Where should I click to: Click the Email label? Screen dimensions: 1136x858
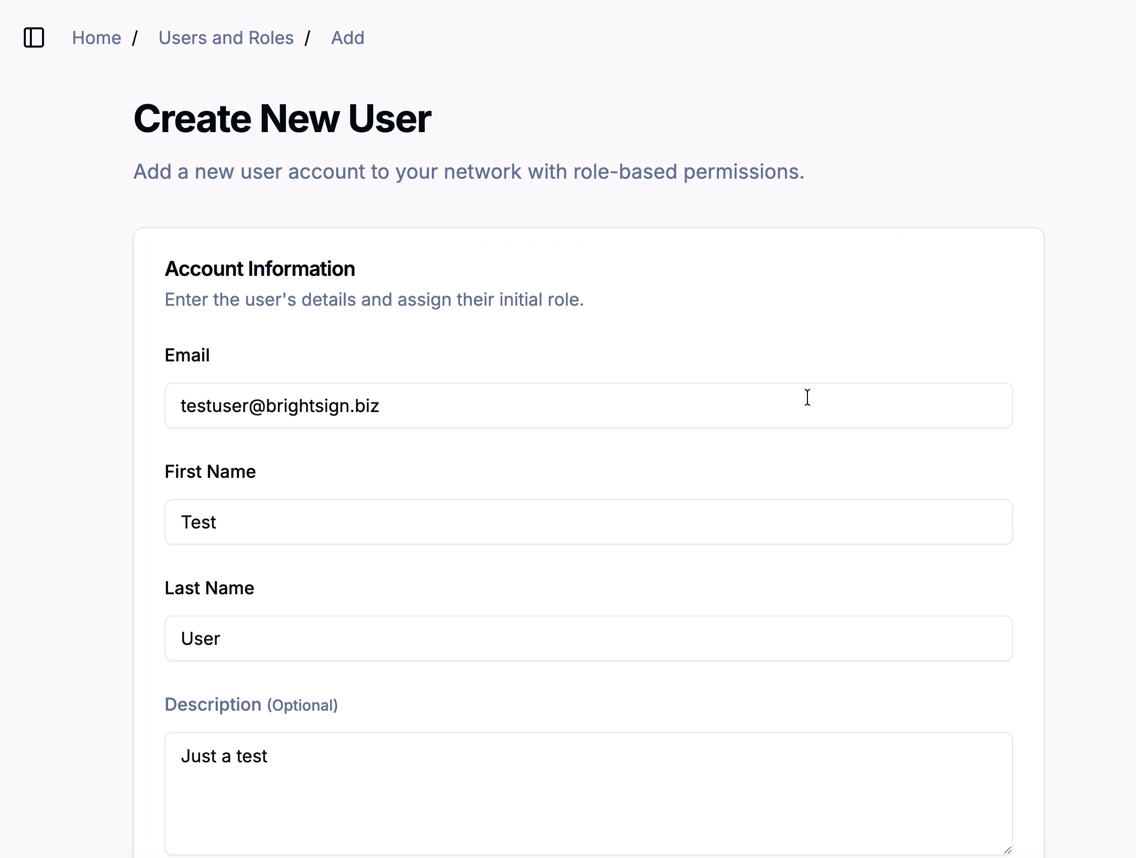point(187,355)
